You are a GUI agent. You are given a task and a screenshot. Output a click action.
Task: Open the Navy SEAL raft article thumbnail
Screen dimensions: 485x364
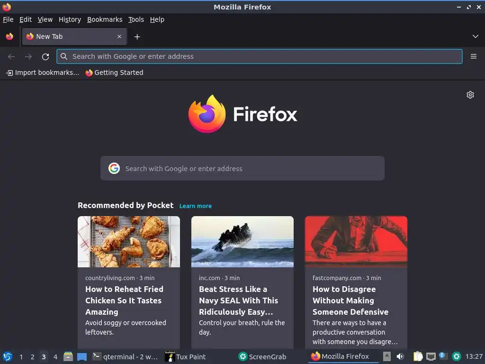[242, 241]
